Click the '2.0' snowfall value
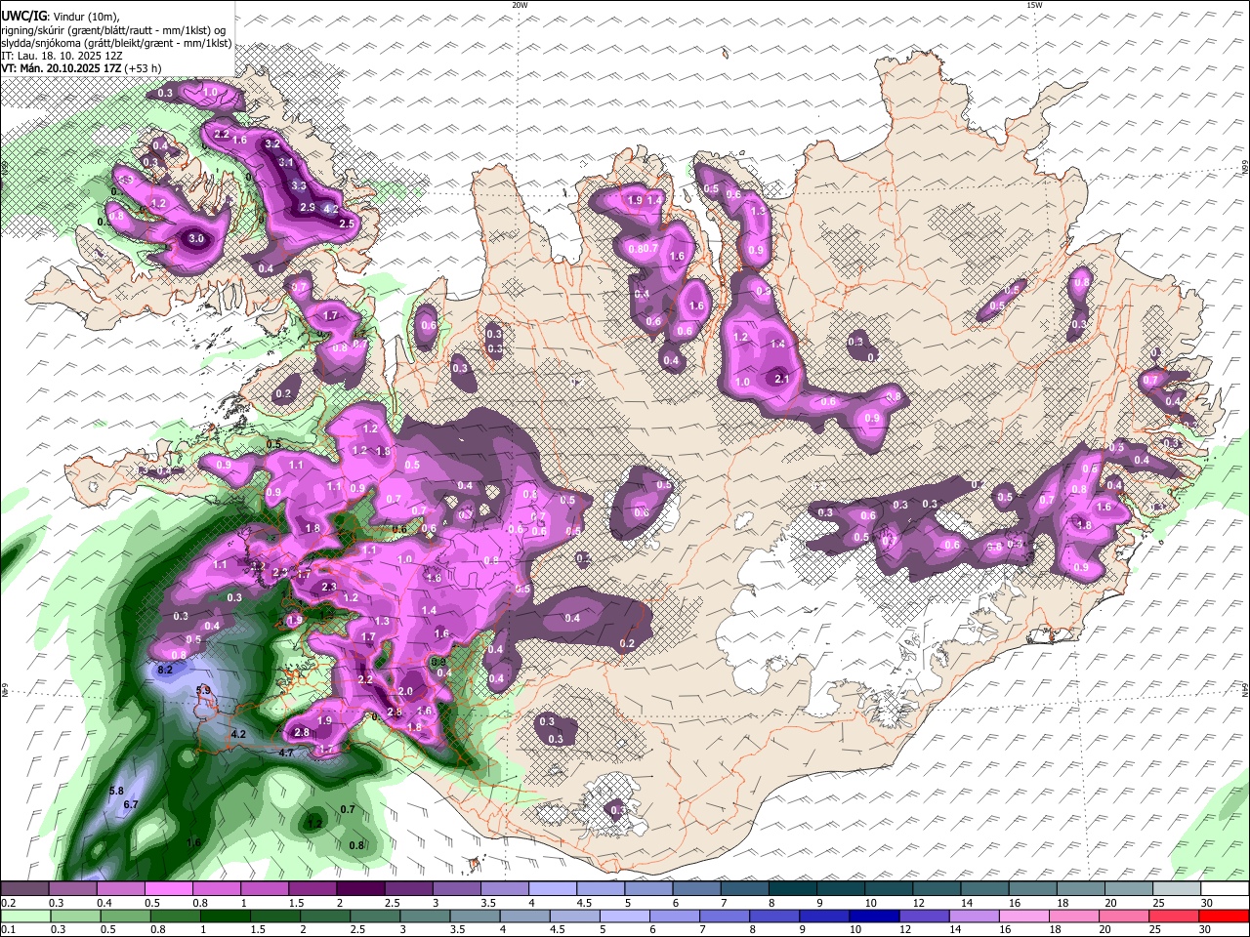Image resolution: width=1250 pixels, height=937 pixels. pos(406,691)
